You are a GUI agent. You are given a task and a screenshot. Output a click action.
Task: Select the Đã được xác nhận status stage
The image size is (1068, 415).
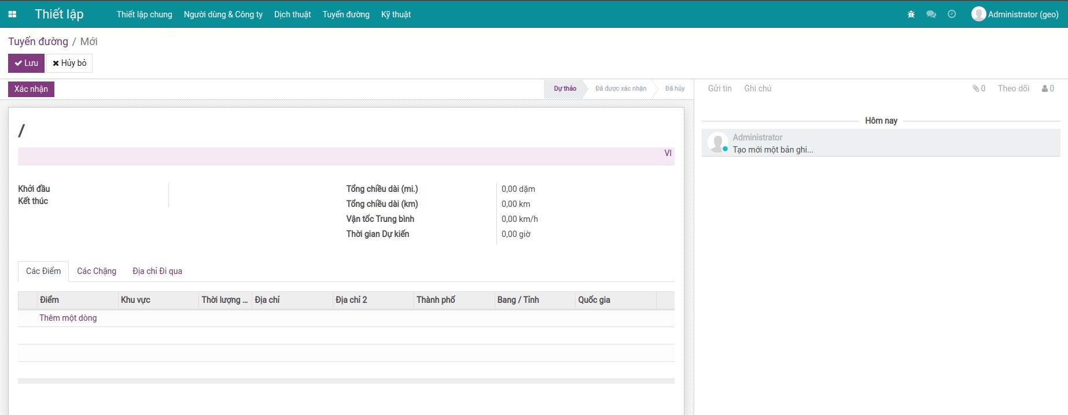coord(620,88)
